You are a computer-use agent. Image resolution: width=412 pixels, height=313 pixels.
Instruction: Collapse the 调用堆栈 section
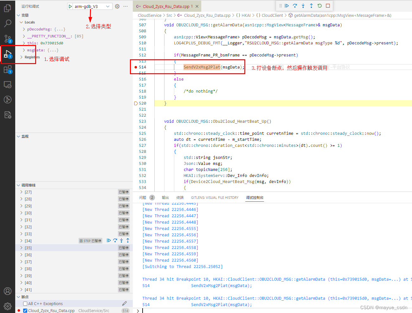[18, 185]
